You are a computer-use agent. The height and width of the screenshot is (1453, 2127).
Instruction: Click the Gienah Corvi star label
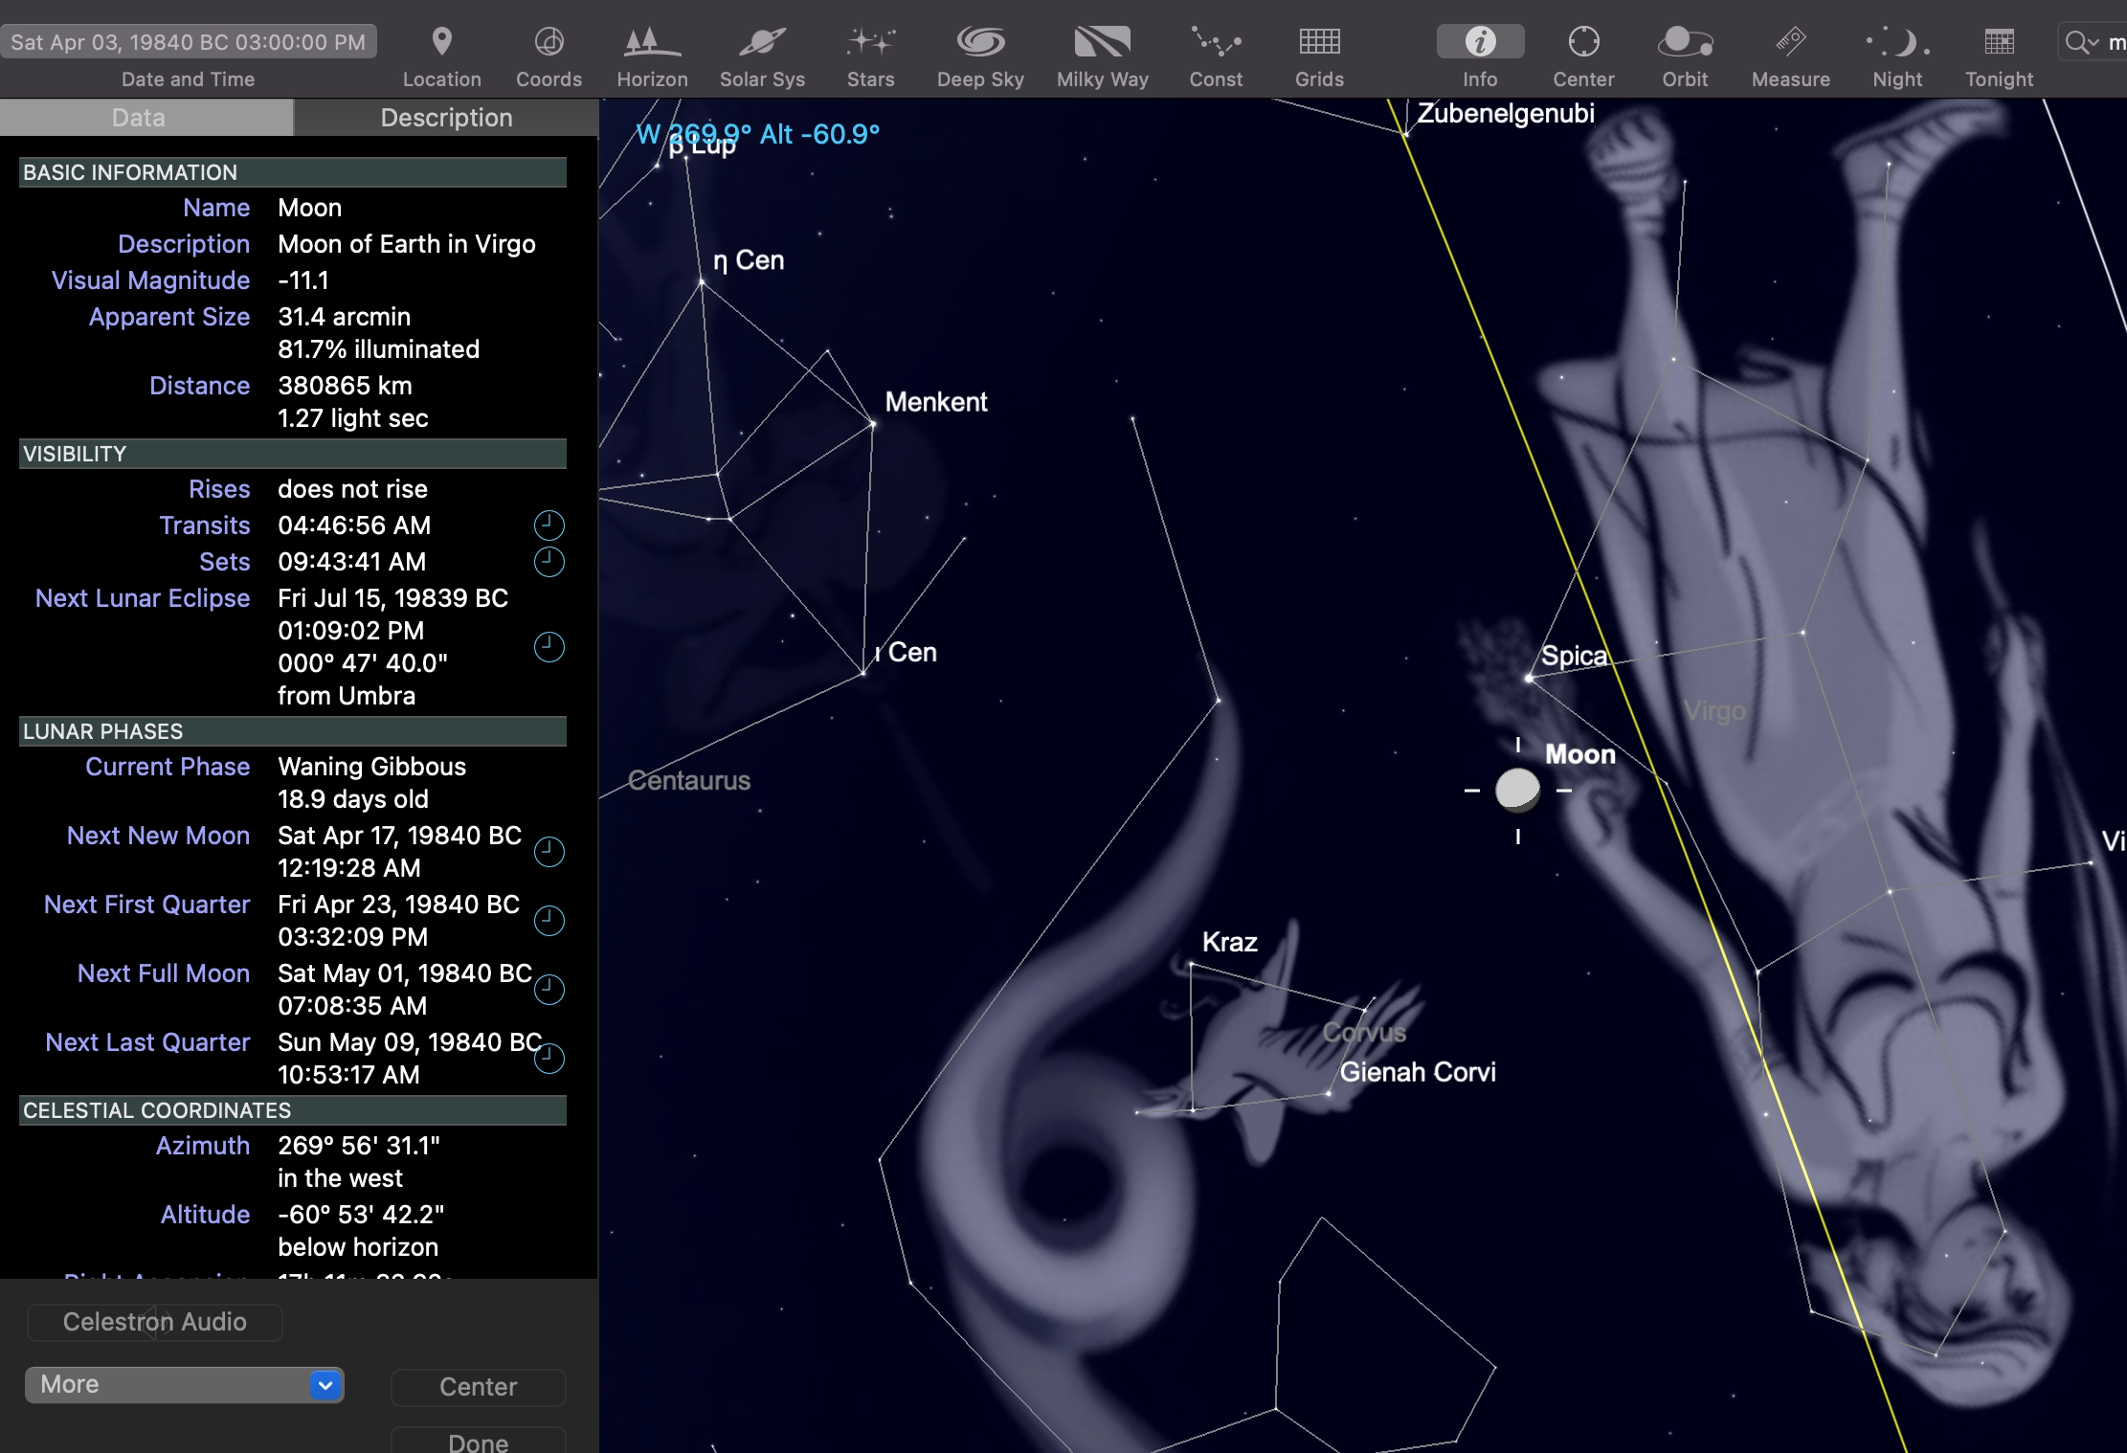[1418, 1072]
